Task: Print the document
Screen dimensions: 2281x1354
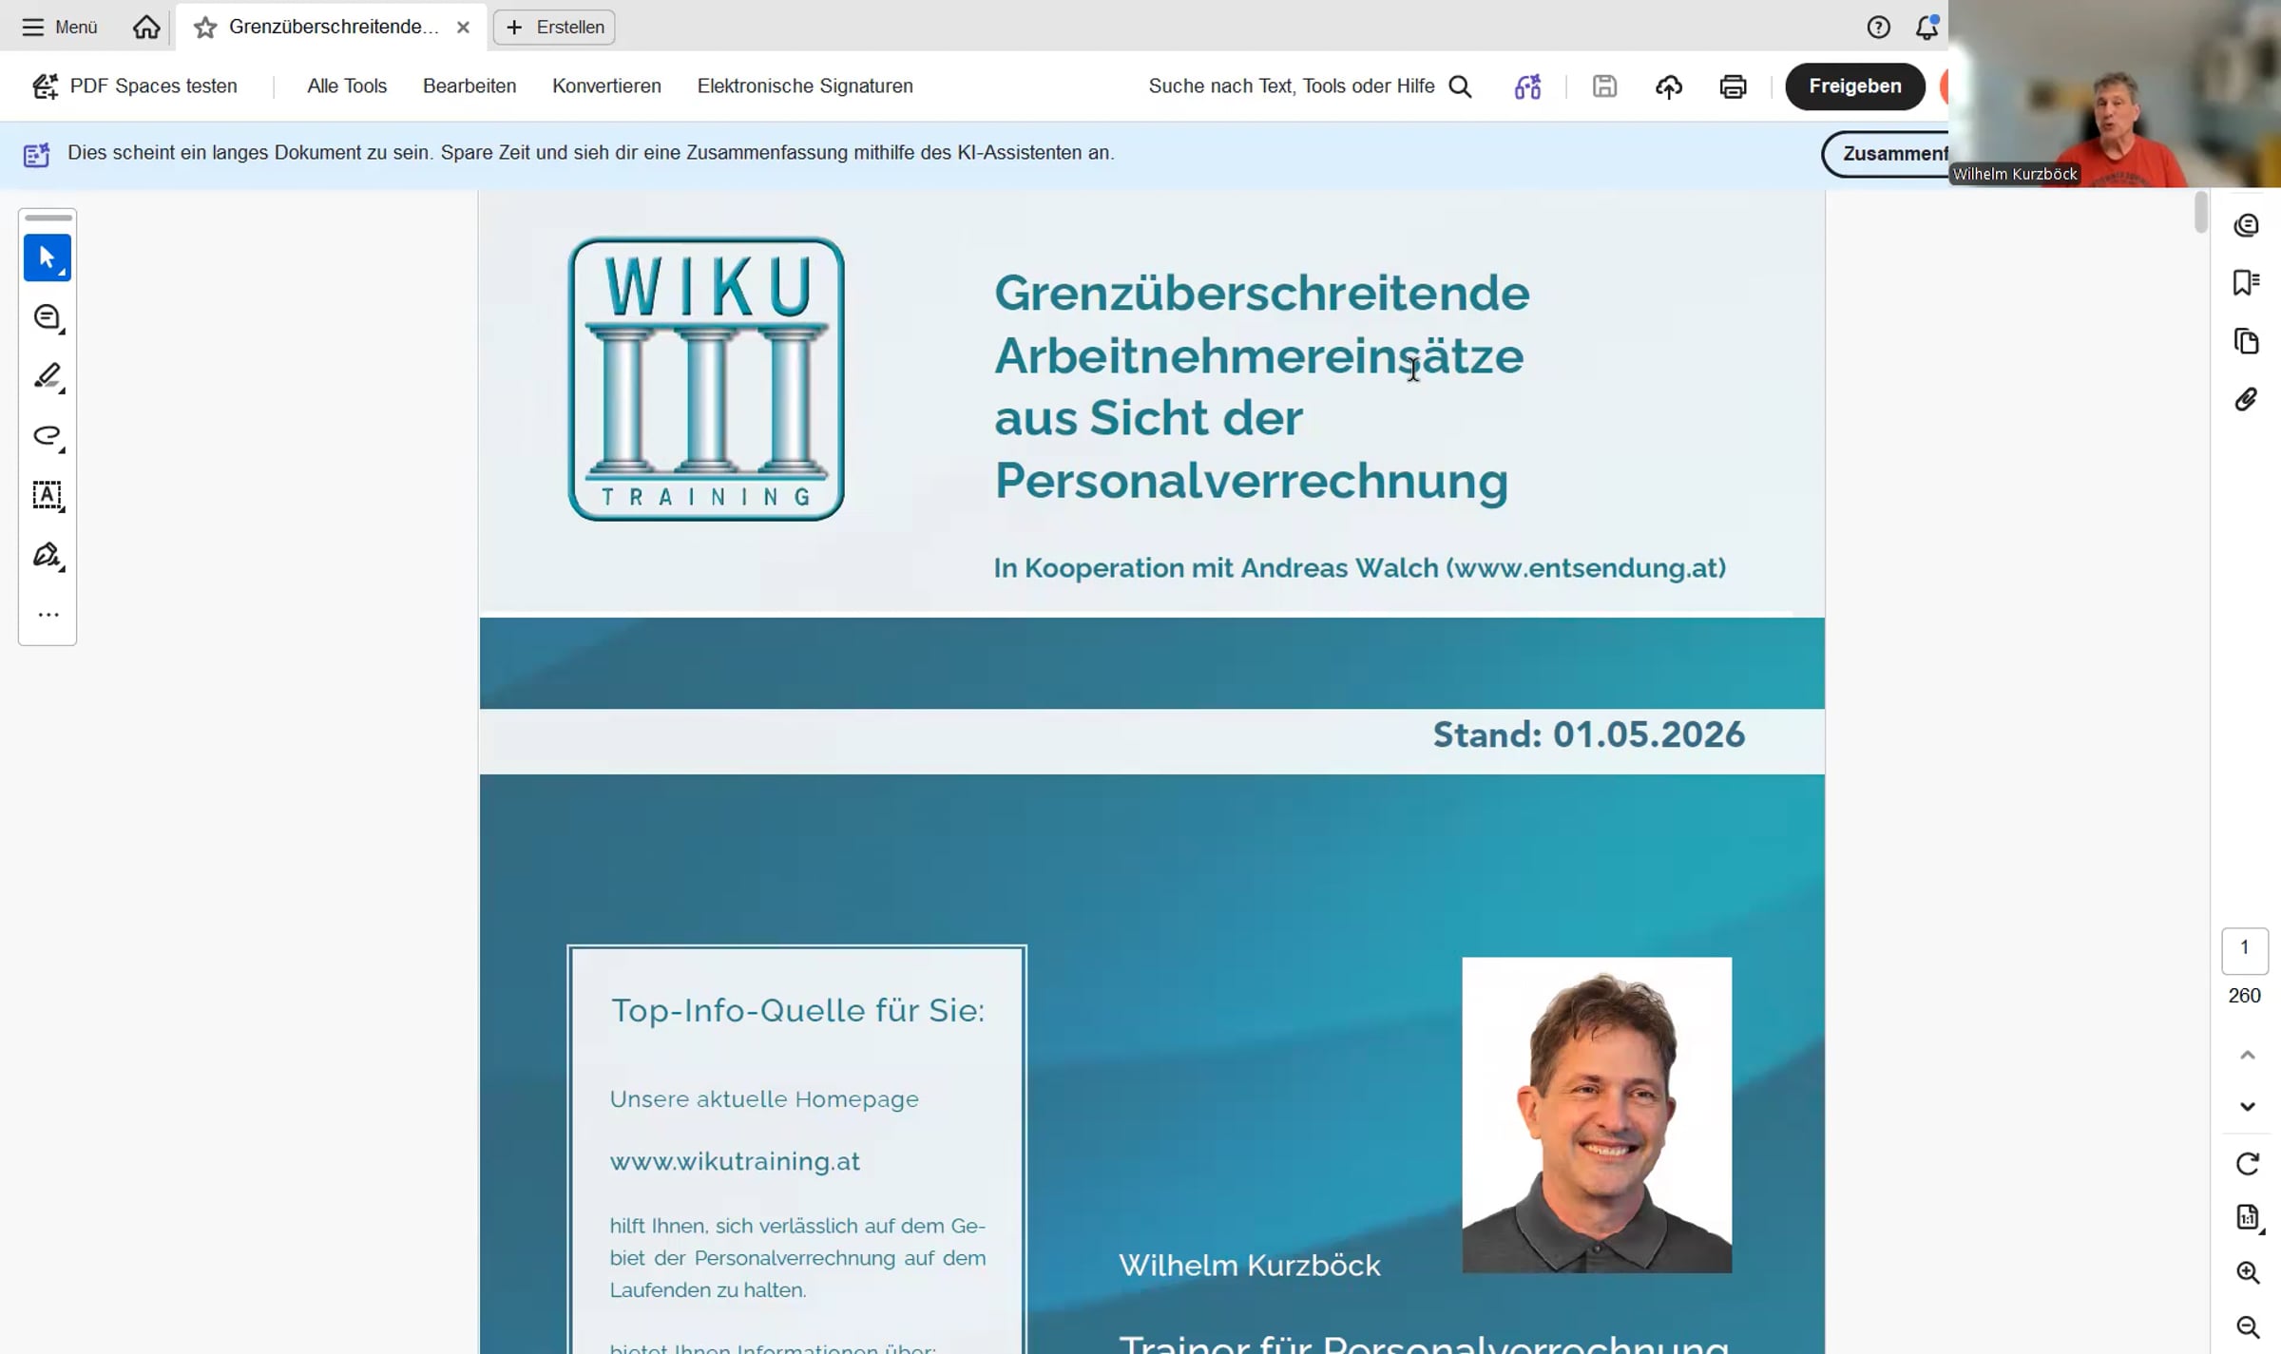Action: click(1733, 86)
